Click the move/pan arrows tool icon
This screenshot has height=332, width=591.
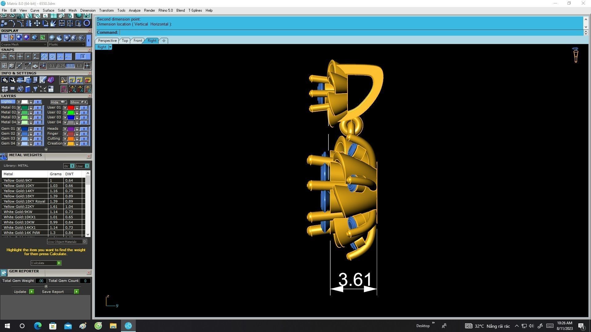37,23
